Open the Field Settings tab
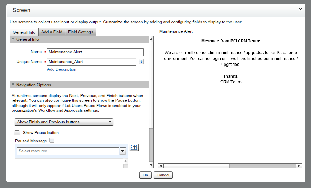 coord(81,32)
